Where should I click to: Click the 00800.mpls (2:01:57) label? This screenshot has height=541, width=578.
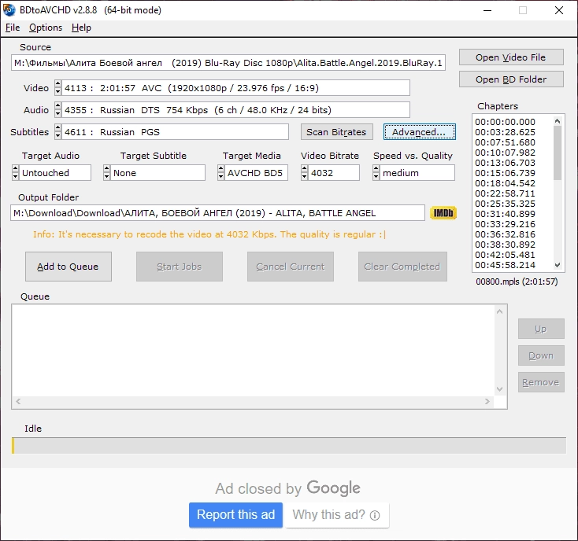point(517,282)
